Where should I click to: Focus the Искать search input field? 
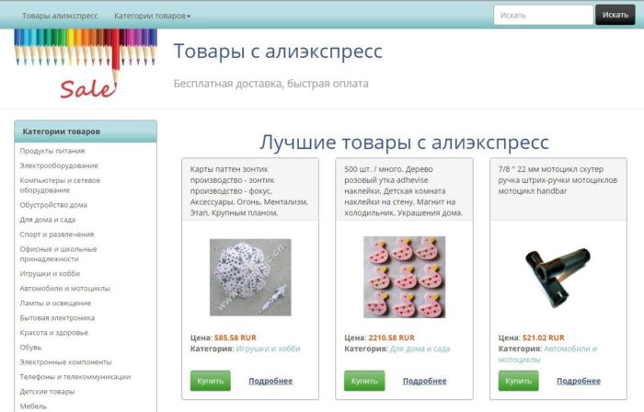tap(544, 16)
